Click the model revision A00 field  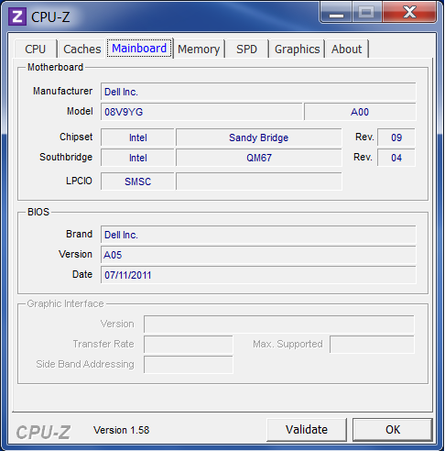(360, 112)
